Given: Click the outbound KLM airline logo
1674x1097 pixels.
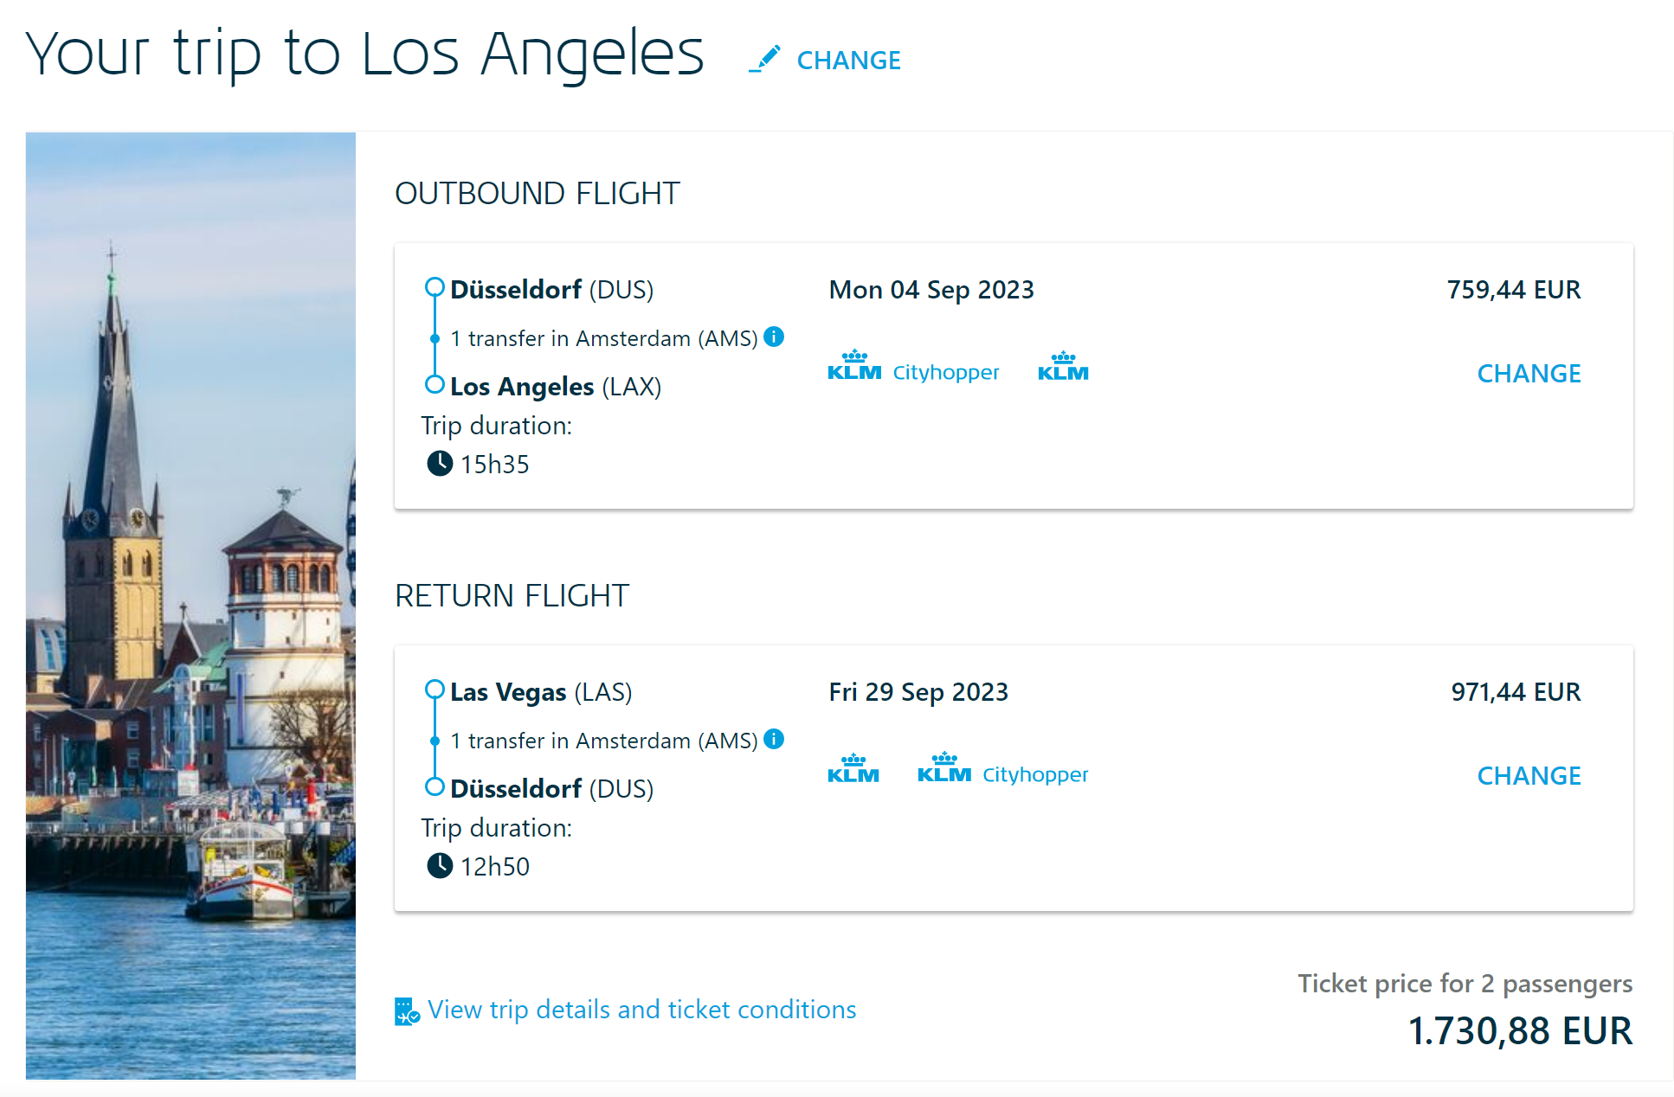Looking at the screenshot, I should pyautogui.click(x=1063, y=368).
